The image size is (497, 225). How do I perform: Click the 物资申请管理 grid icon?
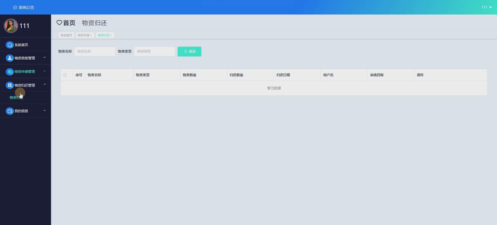coord(10,72)
